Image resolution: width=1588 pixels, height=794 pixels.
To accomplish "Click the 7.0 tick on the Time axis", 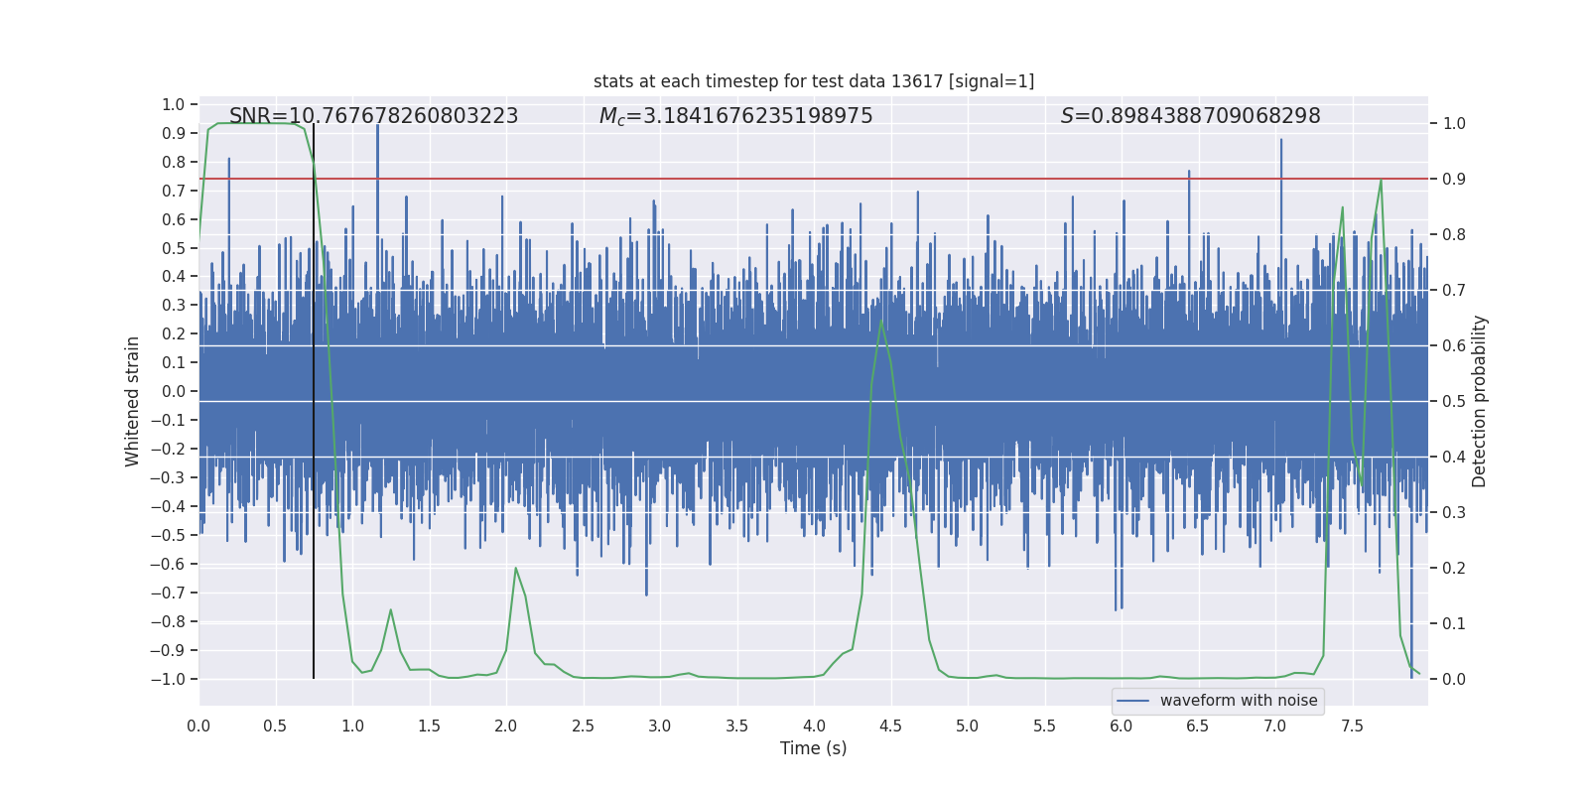I will point(1274,727).
